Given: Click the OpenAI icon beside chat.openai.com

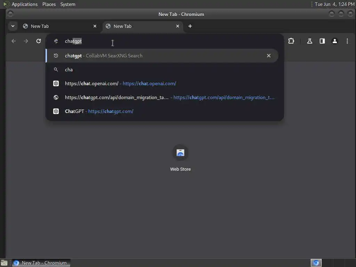Looking at the screenshot, I should (56, 83).
